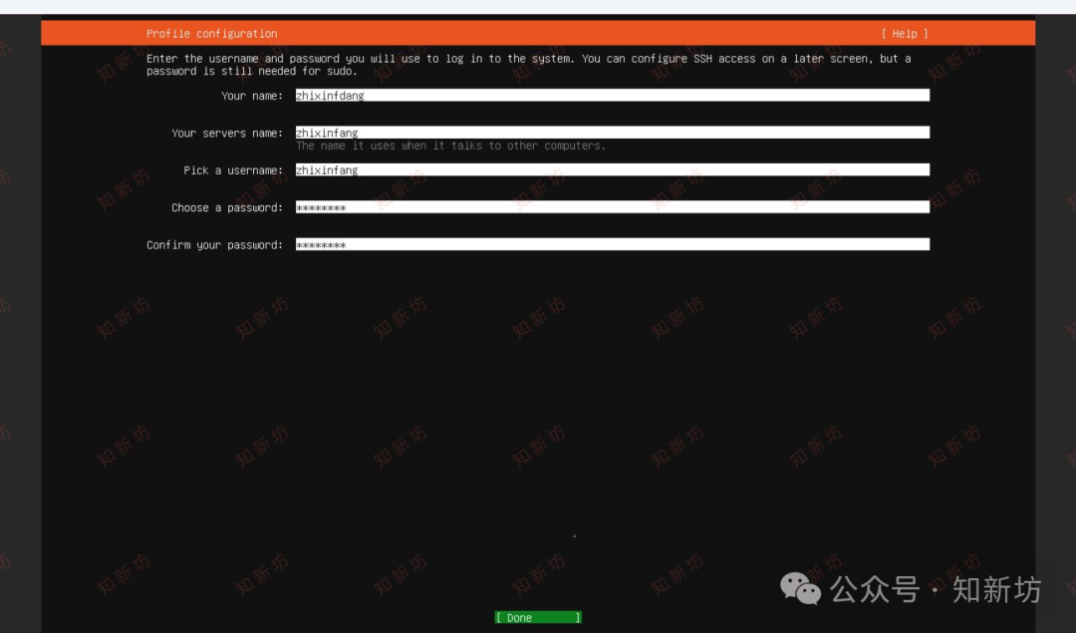1076x633 pixels.
Task: Click the instruction text about SSH access
Action: click(528, 65)
